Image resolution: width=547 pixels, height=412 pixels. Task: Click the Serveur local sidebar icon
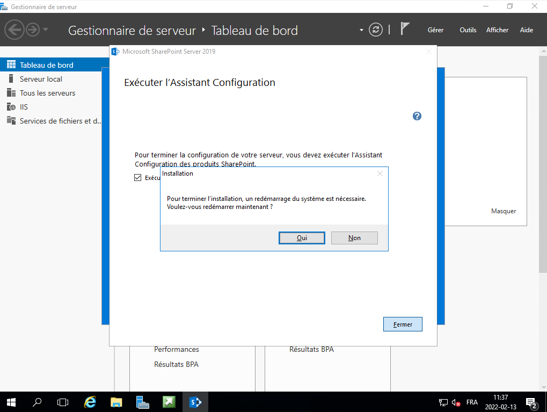point(11,78)
